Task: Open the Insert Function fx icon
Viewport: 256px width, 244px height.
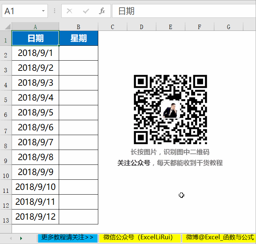Action: 102,11
